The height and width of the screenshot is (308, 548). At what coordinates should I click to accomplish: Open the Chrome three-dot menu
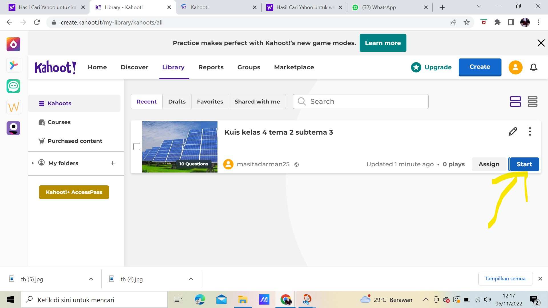point(539,22)
